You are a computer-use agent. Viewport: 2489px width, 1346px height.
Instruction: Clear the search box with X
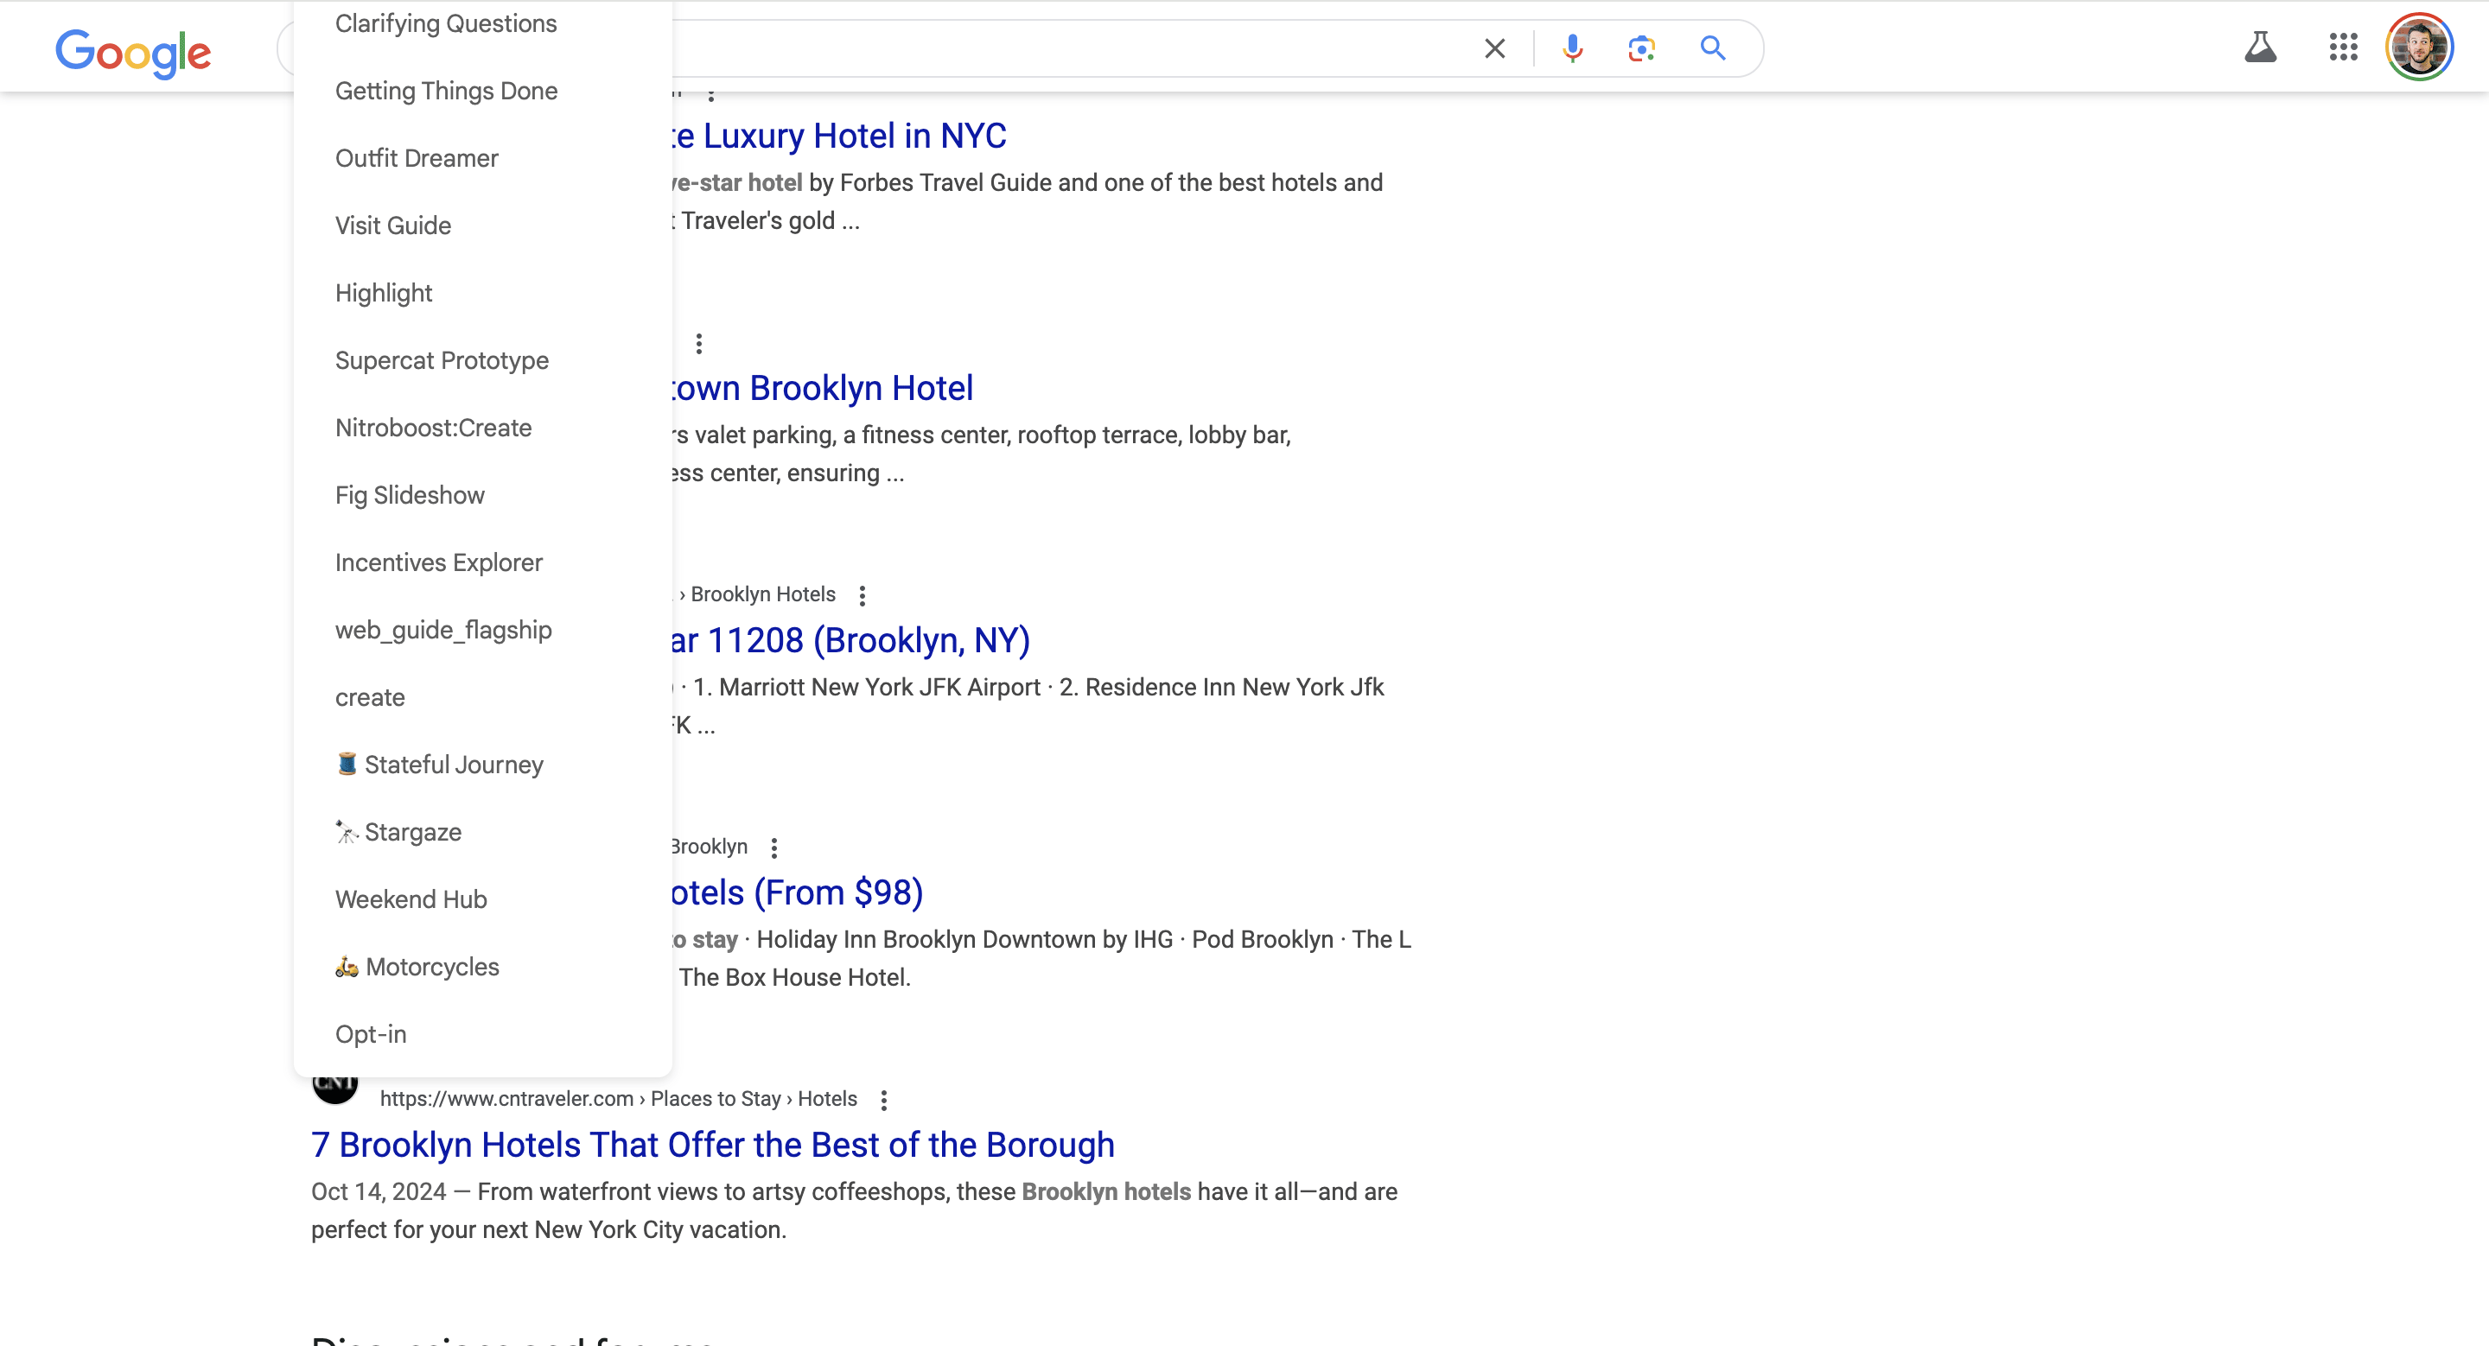(x=1495, y=48)
